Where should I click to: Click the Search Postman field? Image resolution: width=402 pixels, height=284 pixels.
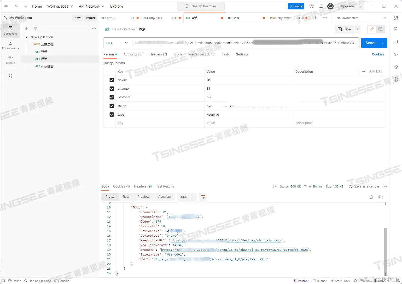[201, 6]
